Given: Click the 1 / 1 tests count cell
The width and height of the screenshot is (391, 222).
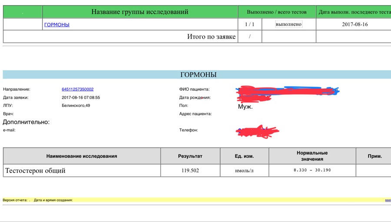Looking at the screenshot, I should click(250, 24).
